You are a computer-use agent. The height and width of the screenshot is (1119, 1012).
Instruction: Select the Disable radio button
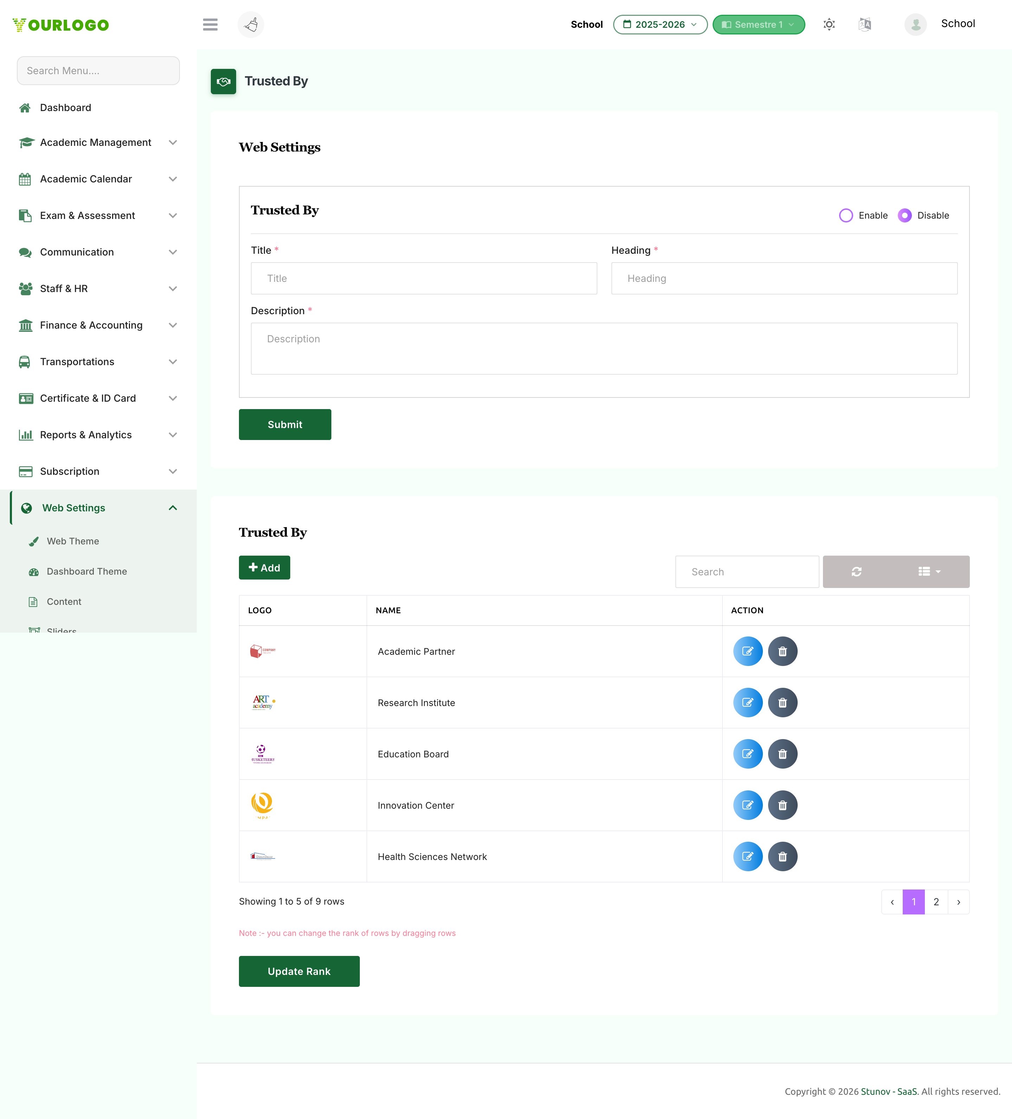[x=905, y=215]
